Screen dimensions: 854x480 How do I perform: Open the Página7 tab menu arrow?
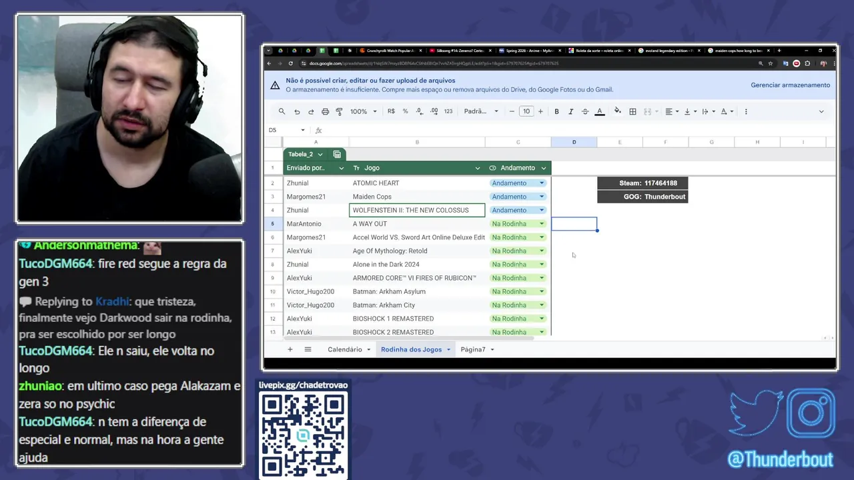492,349
